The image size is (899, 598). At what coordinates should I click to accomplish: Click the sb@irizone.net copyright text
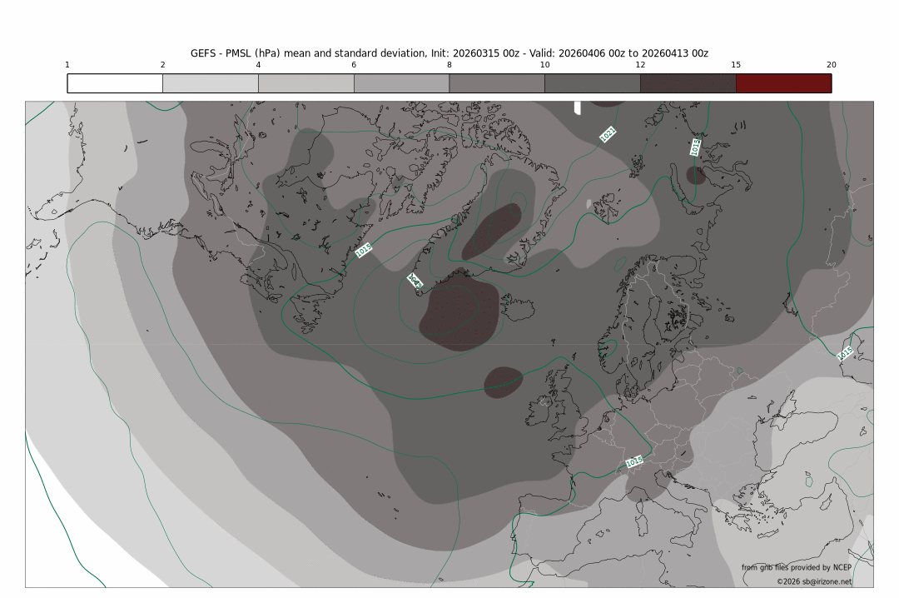pyautogui.click(x=814, y=581)
